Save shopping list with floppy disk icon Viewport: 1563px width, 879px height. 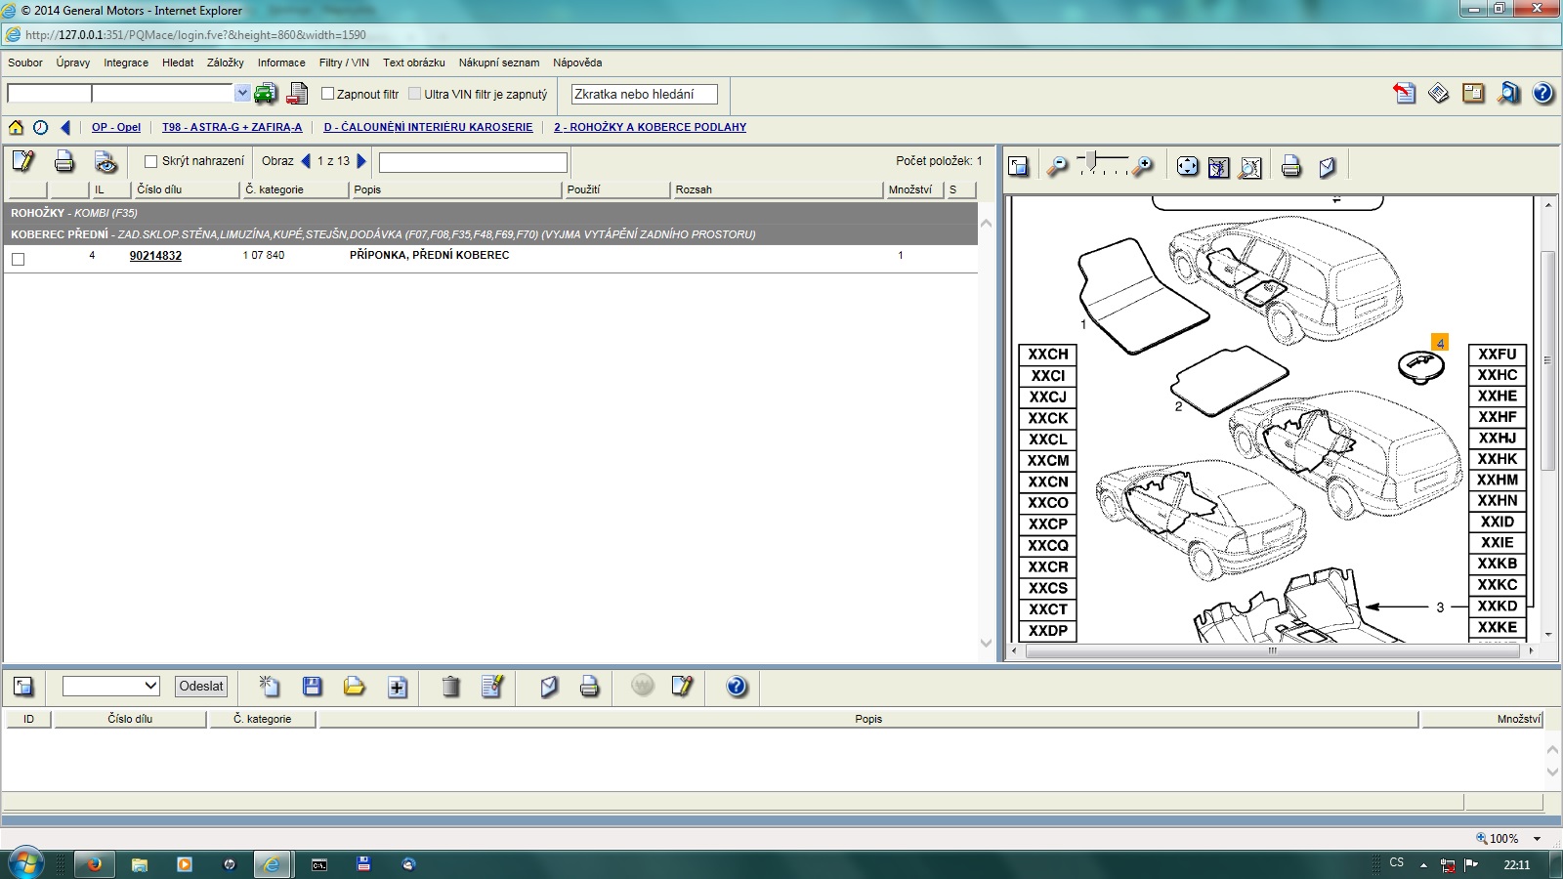[x=313, y=687]
